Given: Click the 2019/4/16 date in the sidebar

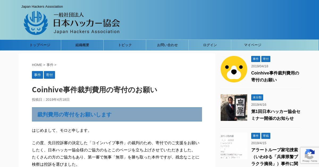Looking at the screenshot, I should tap(259, 105).
